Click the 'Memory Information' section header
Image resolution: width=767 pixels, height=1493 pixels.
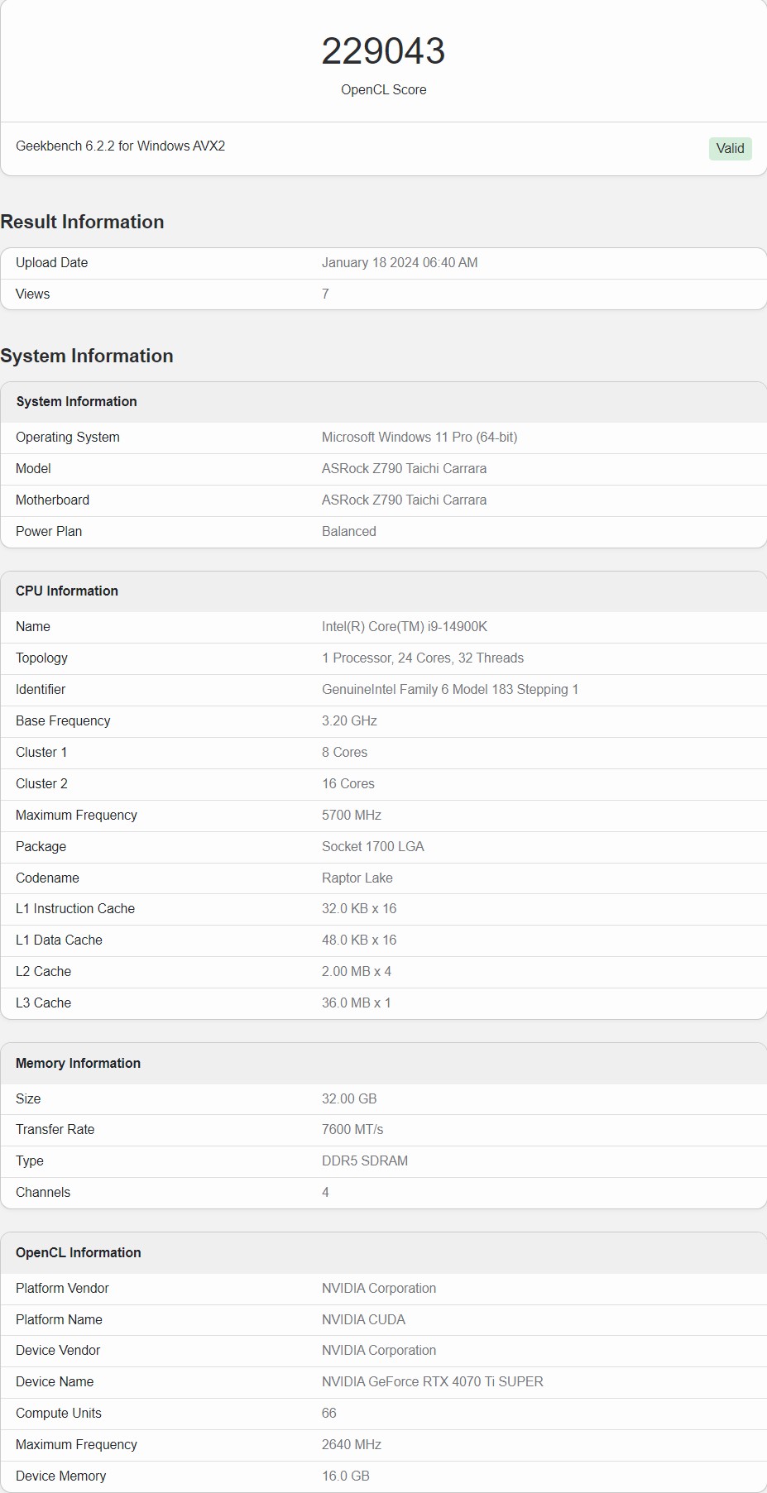[x=78, y=1063]
